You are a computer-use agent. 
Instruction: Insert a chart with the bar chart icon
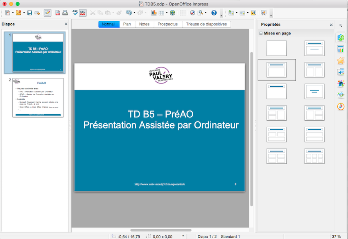click(x=154, y=13)
